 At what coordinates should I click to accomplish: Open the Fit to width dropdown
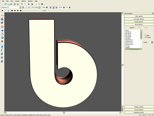click(x=39, y=7)
